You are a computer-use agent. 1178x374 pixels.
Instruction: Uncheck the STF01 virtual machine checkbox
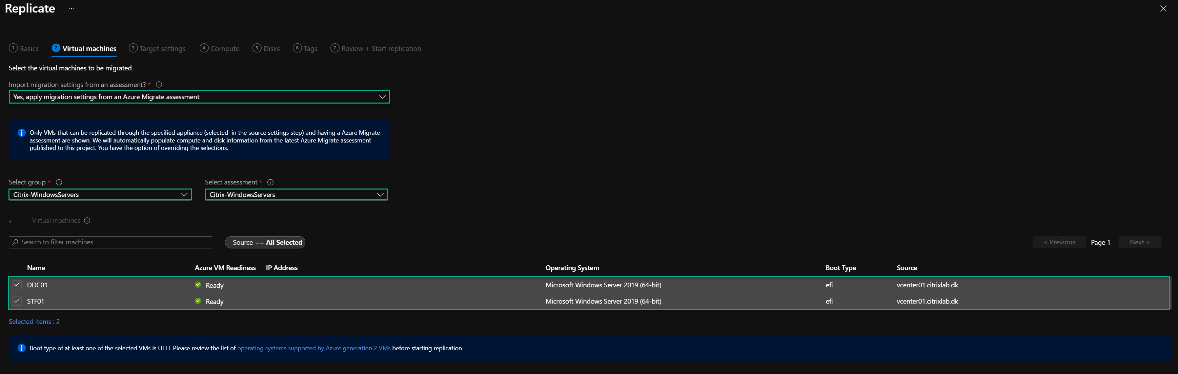point(17,301)
